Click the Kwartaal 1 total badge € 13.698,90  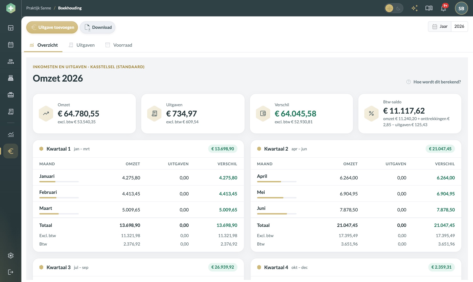[x=223, y=149]
